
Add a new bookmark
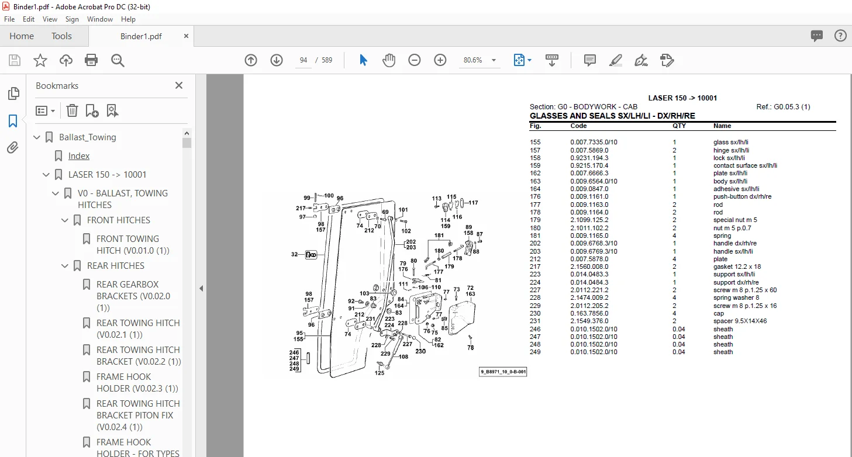[92, 110]
